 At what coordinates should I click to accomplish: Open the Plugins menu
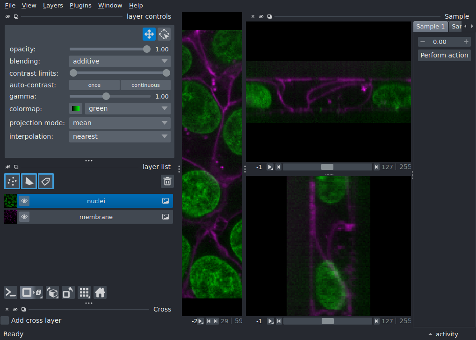pyautogui.click(x=80, y=6)
